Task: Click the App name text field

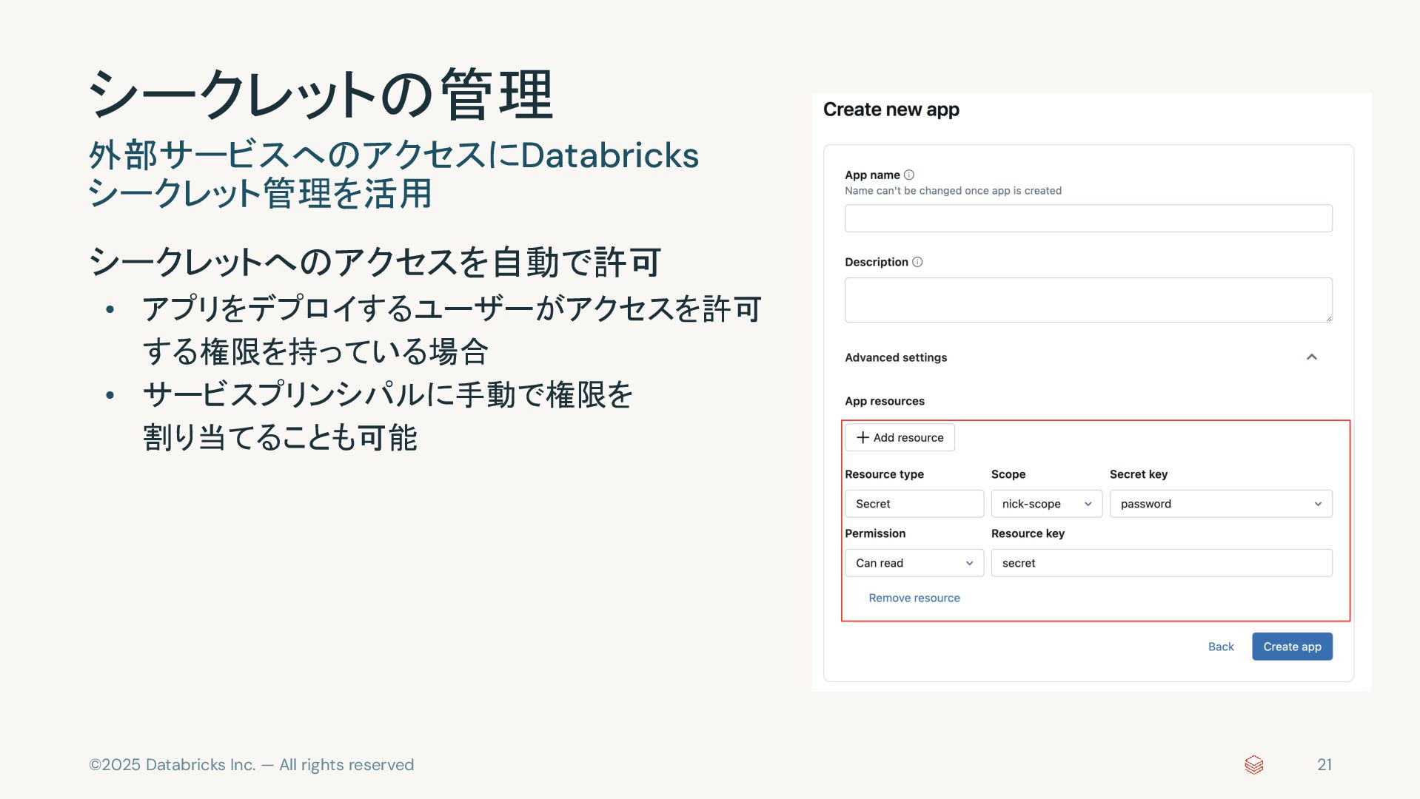Action: click(x=1088, y=218)
